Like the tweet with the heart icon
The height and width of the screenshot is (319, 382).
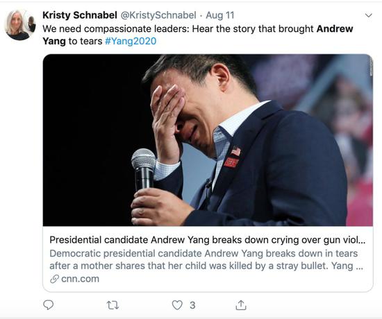(x=177, y=305)
